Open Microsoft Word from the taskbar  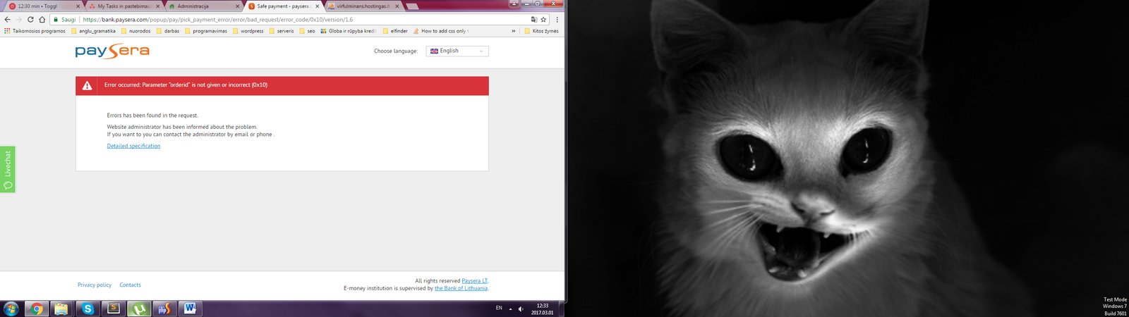point(190,309)
